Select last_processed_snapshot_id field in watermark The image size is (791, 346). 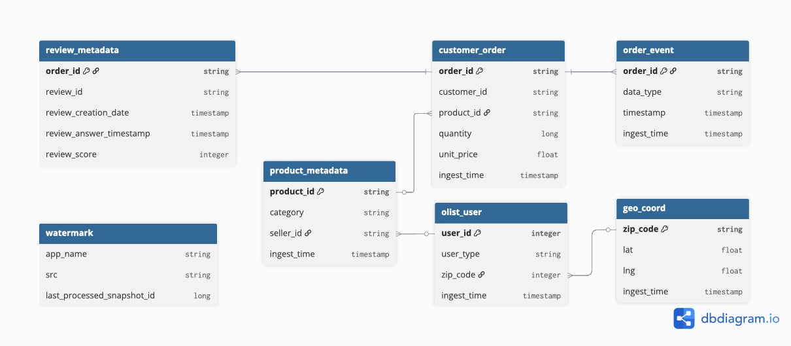pos(128,296)
